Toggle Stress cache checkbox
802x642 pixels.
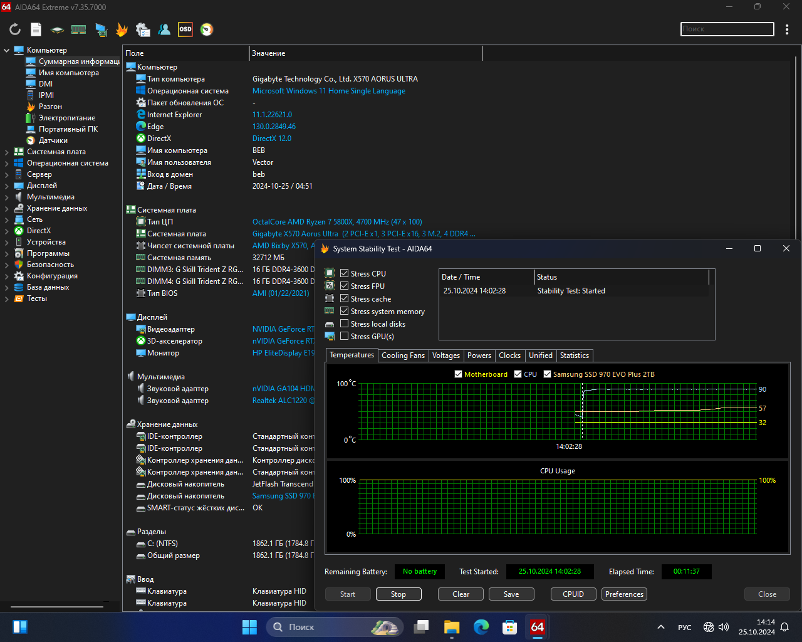pyautogui.click(x=344, y=298)
